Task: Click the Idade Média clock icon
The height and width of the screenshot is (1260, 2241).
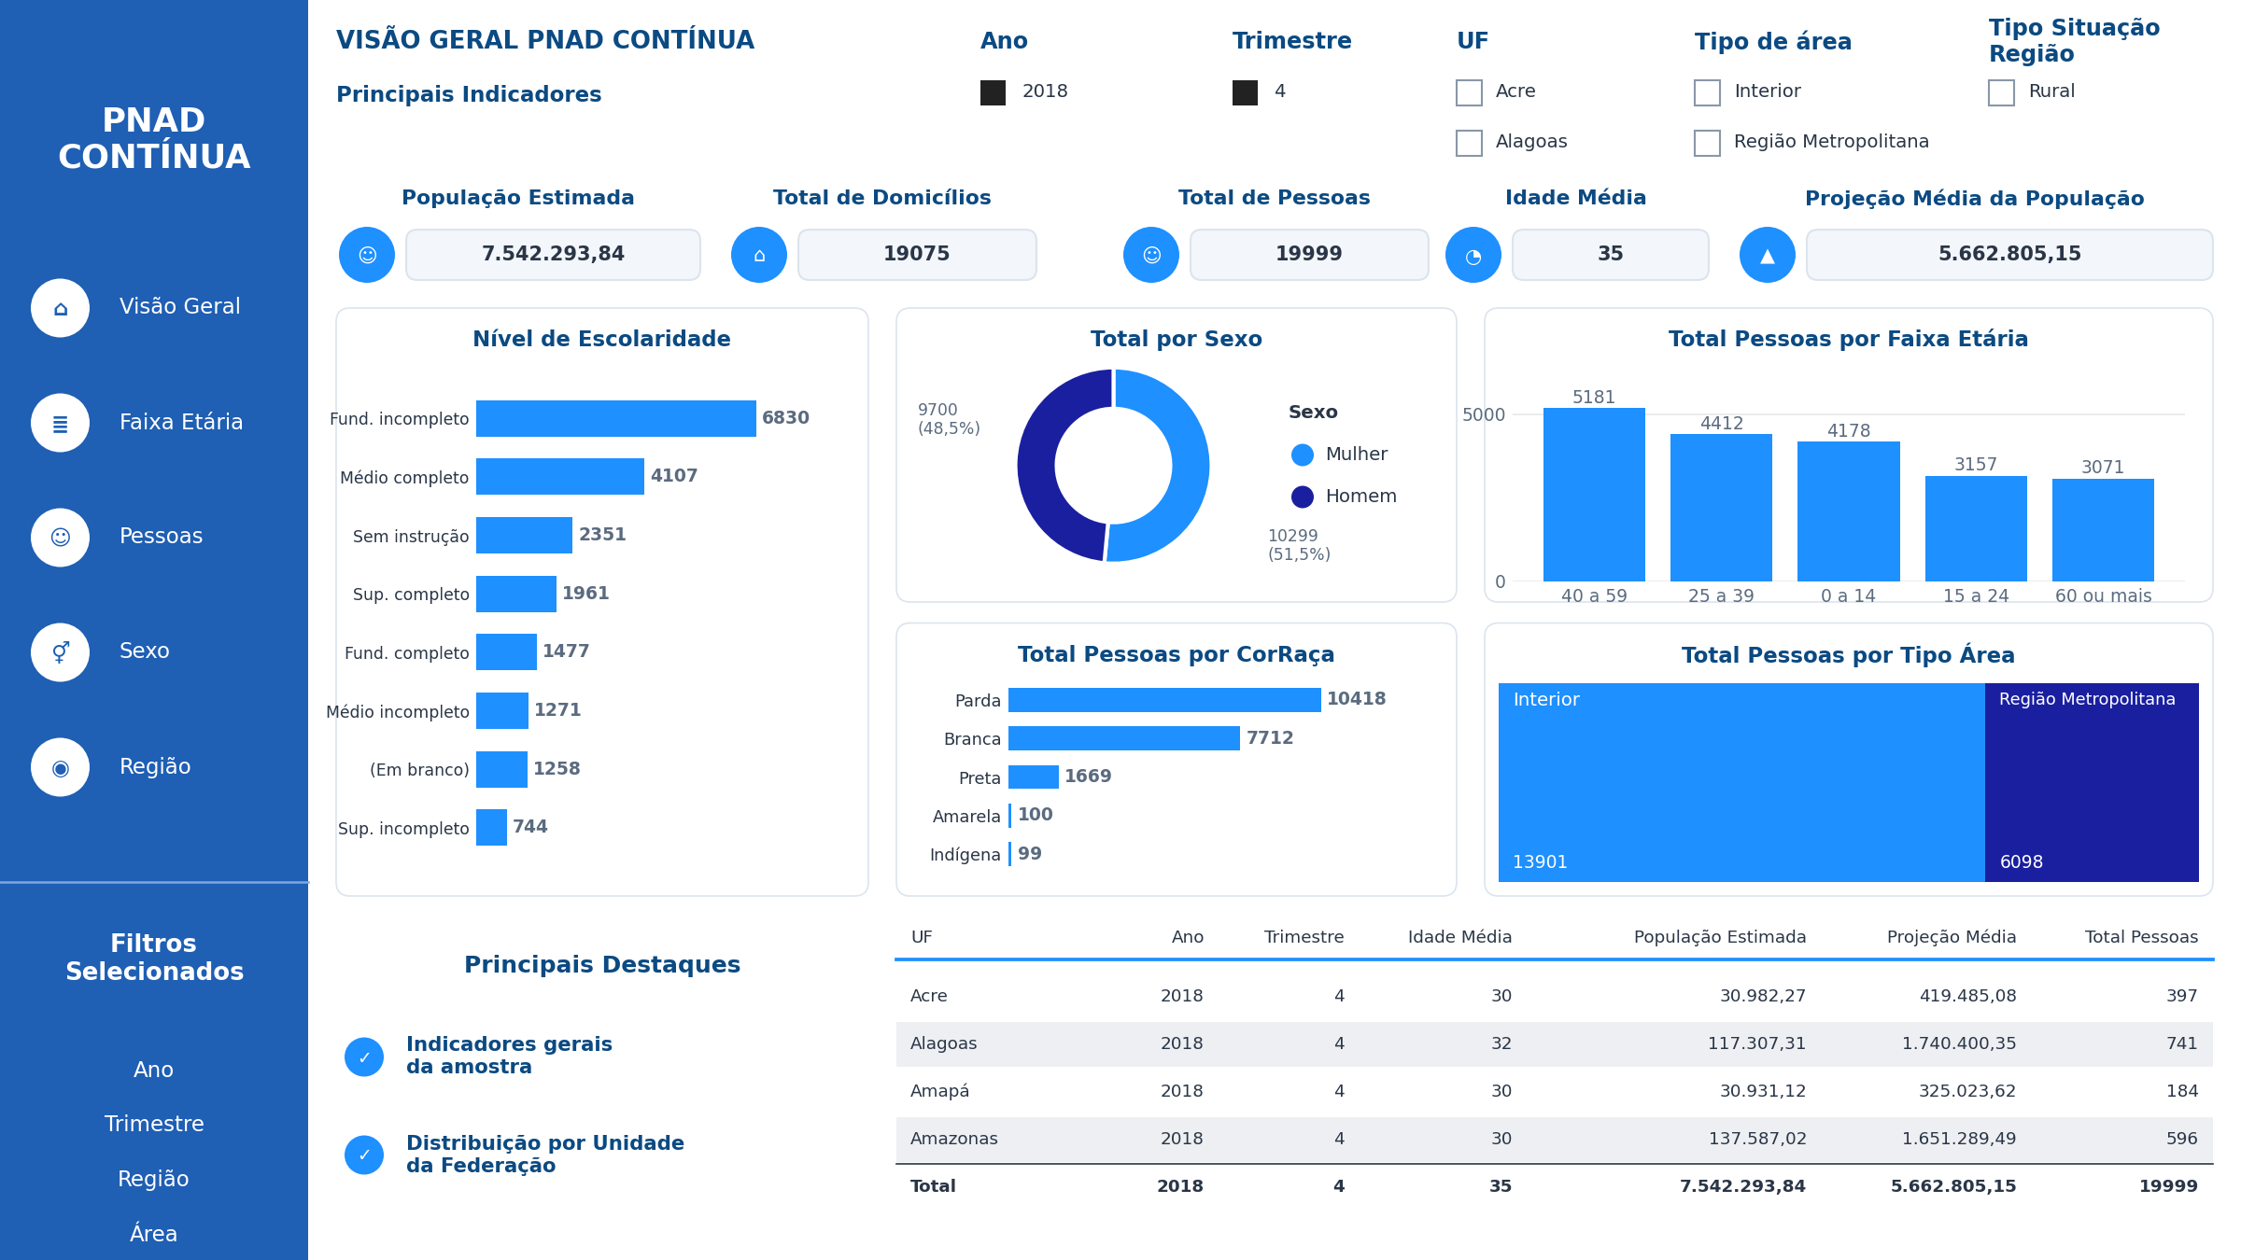Action: pos(1473,255)
